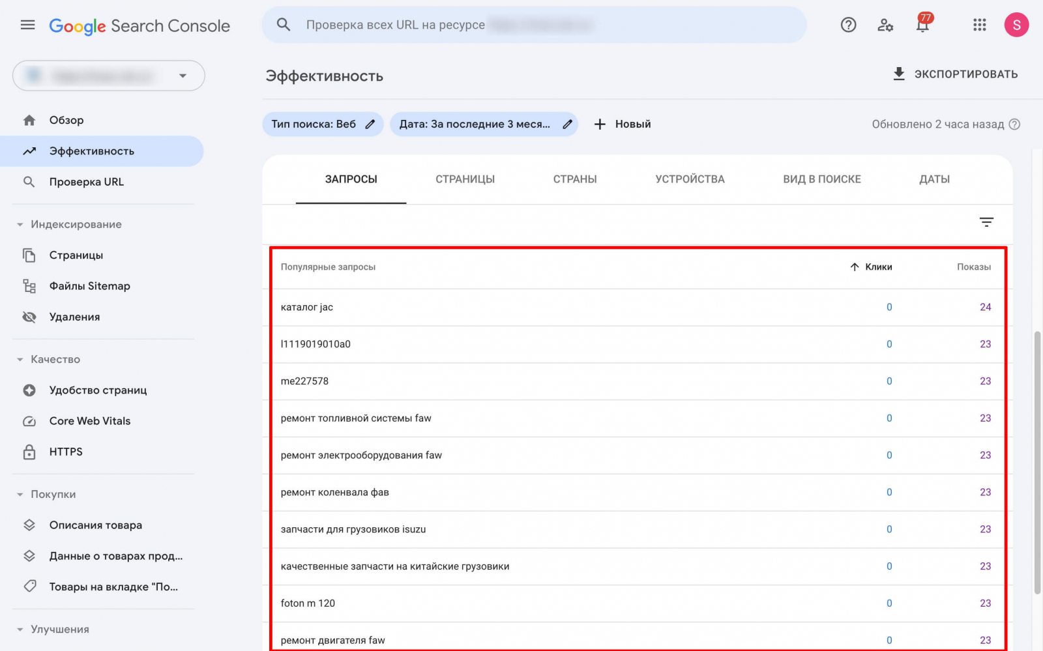Edit the date range filter pencil
Image resolution: width=1043 pixels, height=651 pixels.
click(567, 124)
